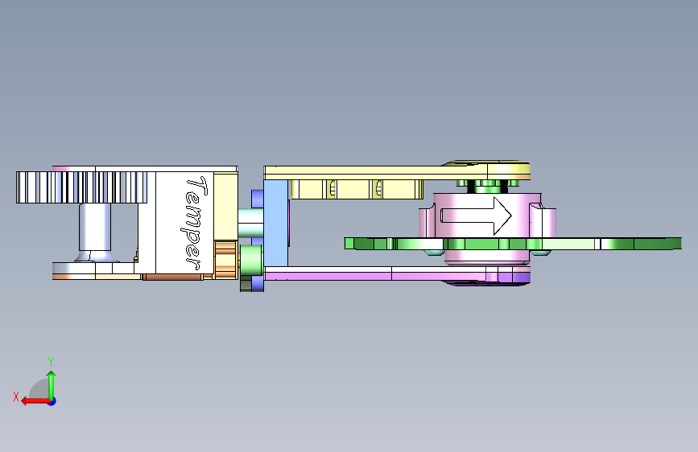Select the toothed gear wheel at left

pos(81,187)
